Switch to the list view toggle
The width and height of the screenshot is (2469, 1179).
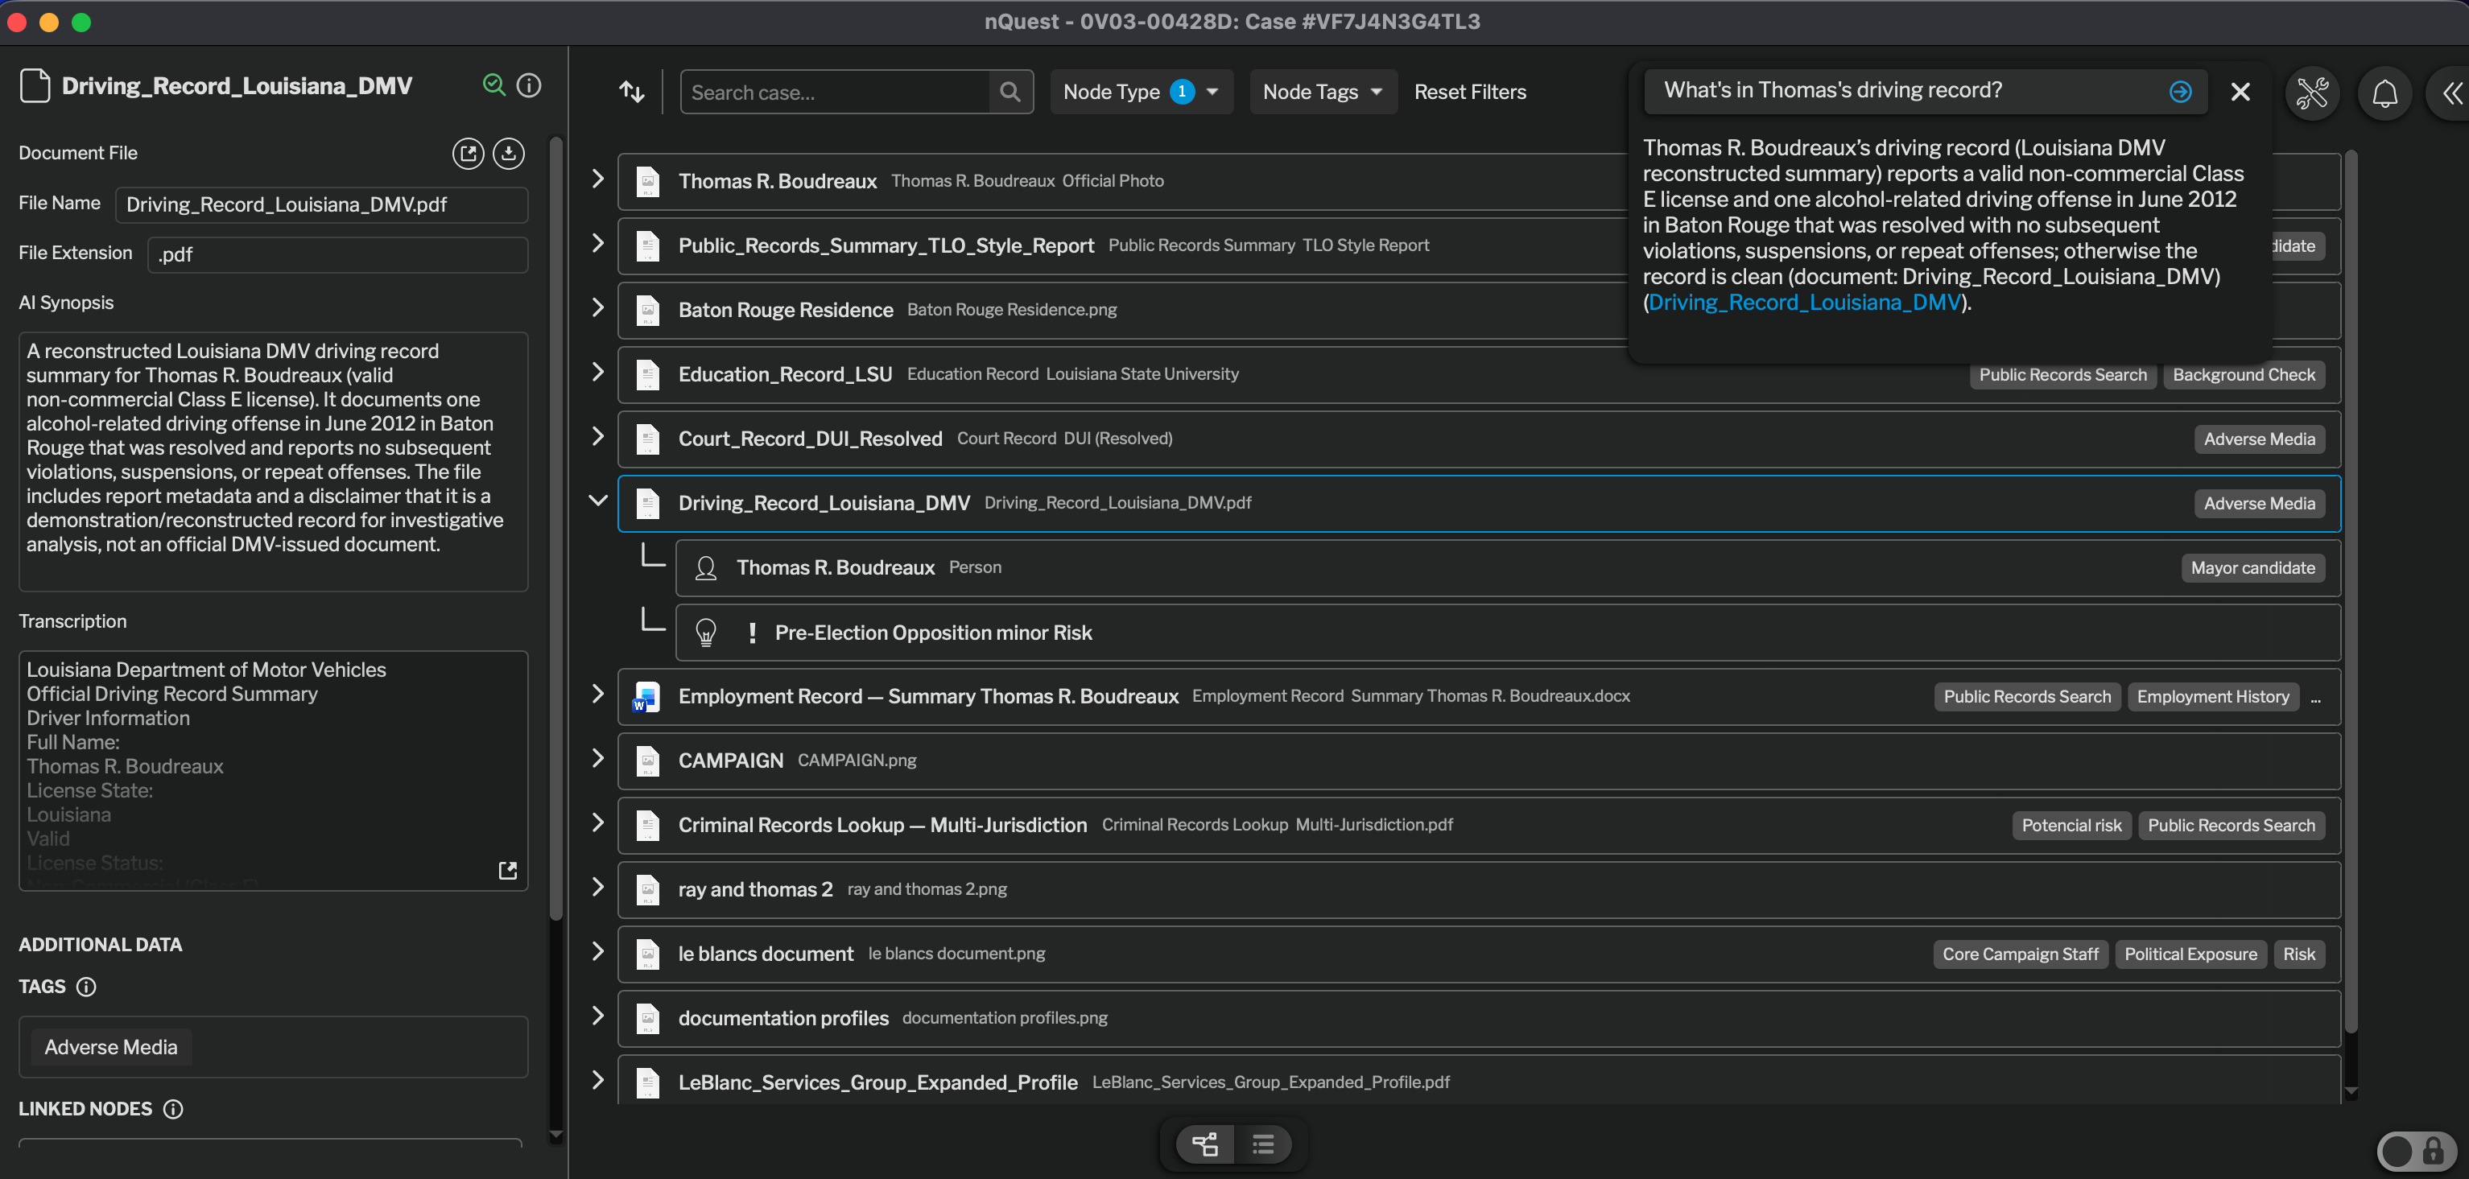tap(1262, 1144)
